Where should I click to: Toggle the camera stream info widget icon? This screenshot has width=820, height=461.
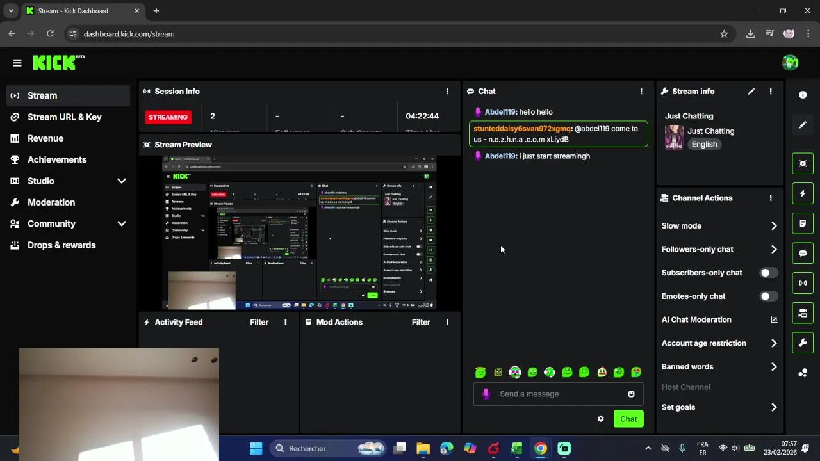803,313
